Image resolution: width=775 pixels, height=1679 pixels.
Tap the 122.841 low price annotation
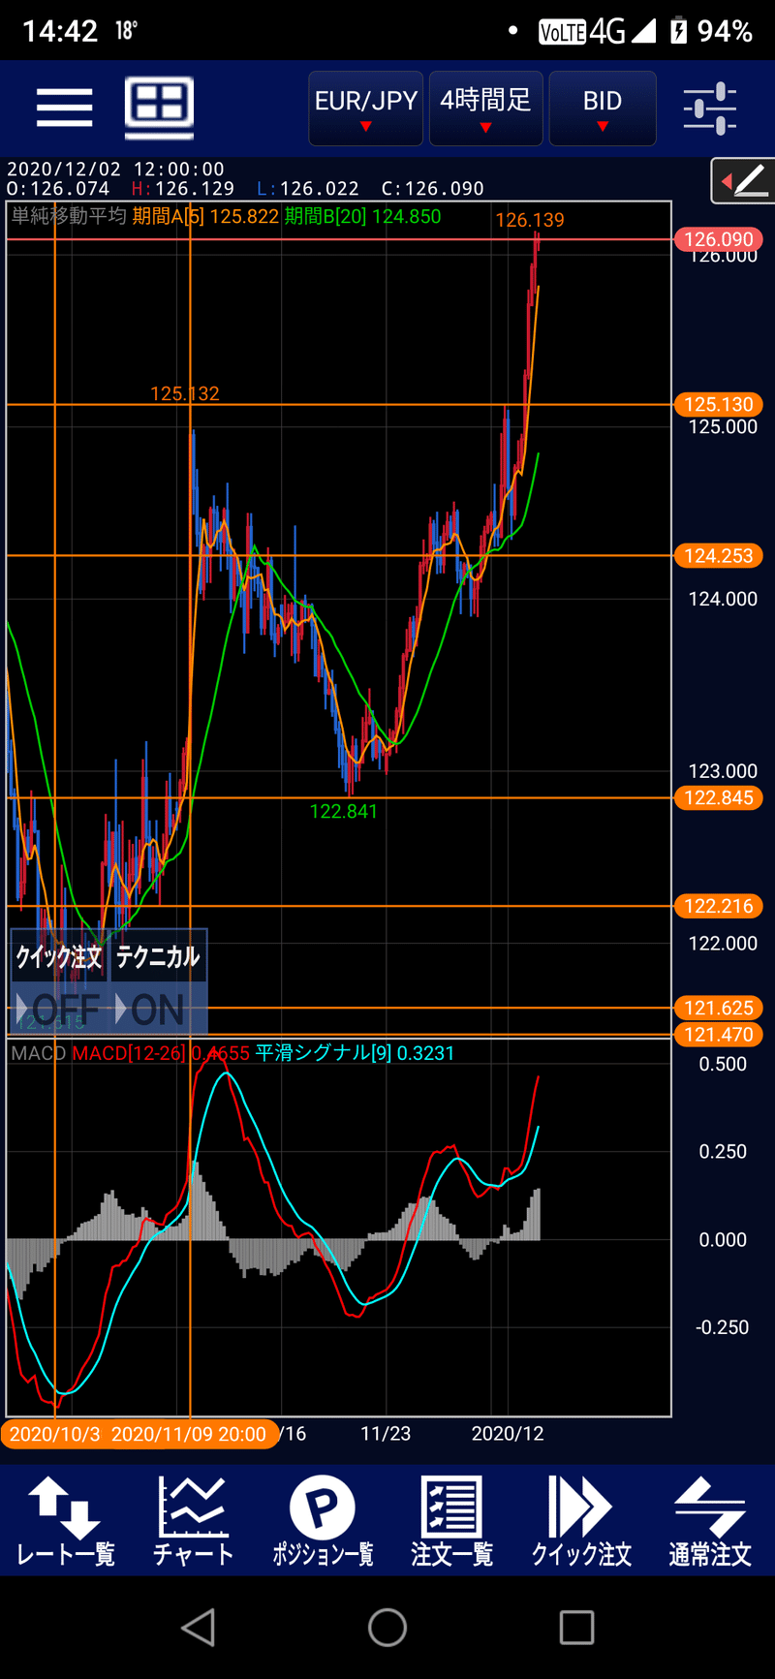[344, 812]
